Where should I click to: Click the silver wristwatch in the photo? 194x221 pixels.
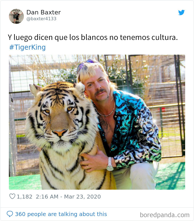click(x=110, y=164)
